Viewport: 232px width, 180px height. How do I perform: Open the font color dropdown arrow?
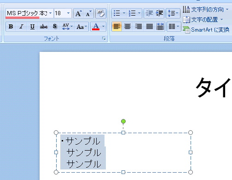[104, 27]
